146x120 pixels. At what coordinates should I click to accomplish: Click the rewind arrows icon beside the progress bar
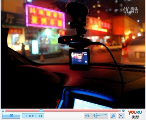coord(3,111)
